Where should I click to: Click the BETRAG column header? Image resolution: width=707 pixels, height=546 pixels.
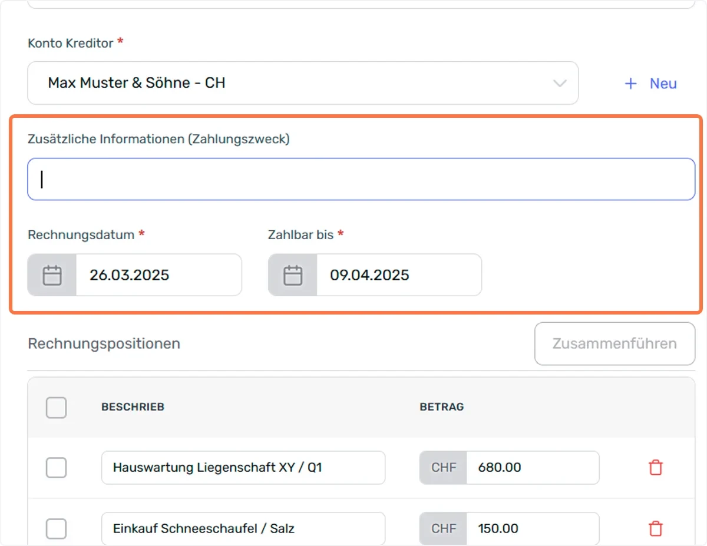pos(442,407)
